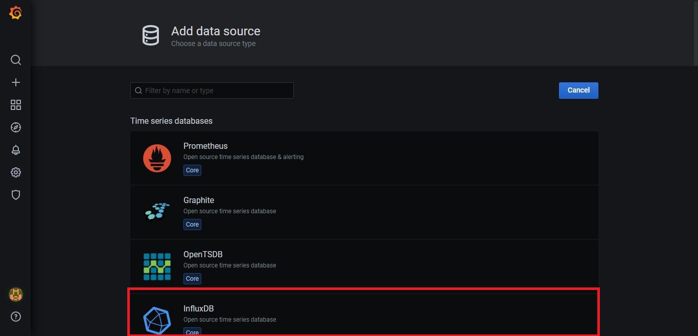The width and height of the screenshot is (698, 336).
Task: Open the Help question mark icon
Action: [16, 317]
